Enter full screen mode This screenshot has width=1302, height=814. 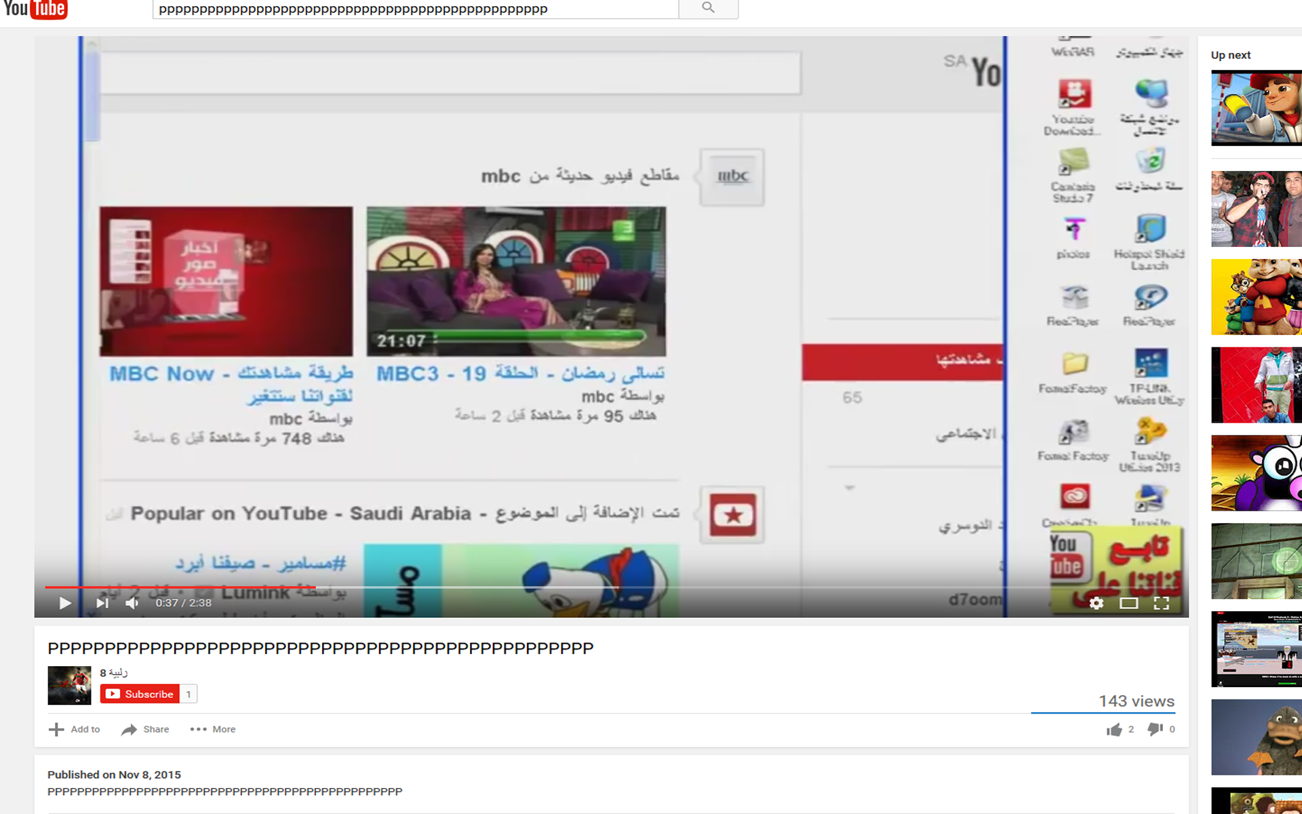point(1162,603)
